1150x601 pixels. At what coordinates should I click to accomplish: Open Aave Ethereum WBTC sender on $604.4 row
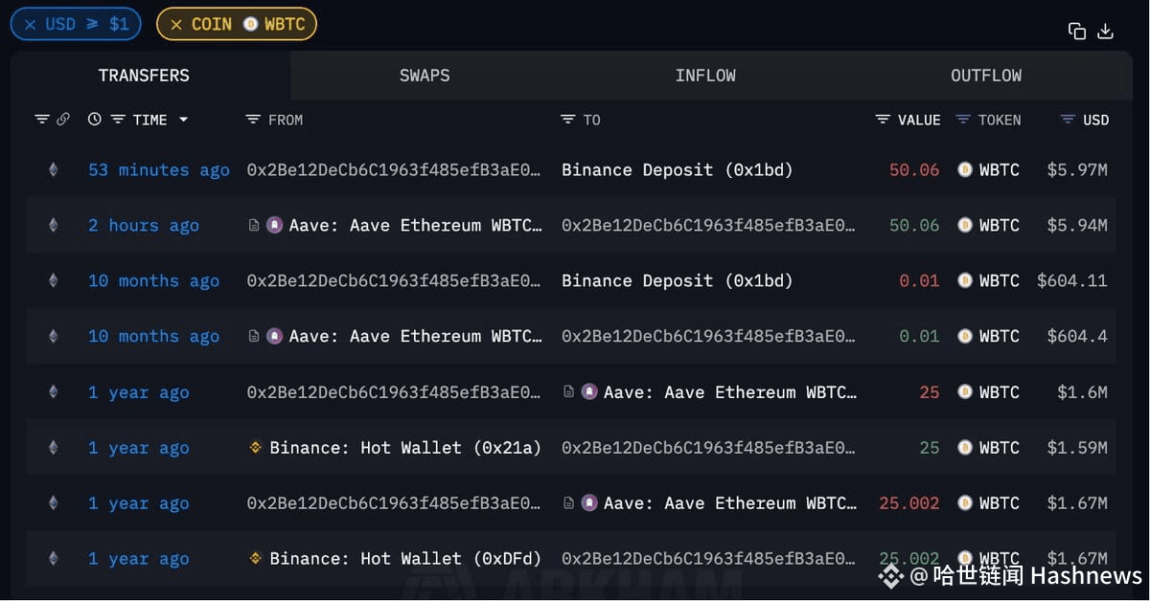pos(415,337)
